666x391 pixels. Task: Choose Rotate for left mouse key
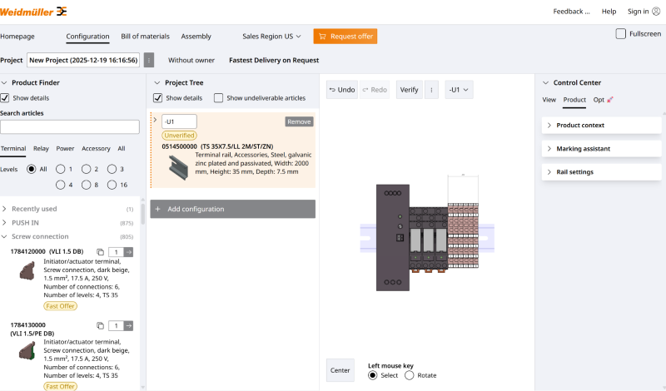coord(409,375)
